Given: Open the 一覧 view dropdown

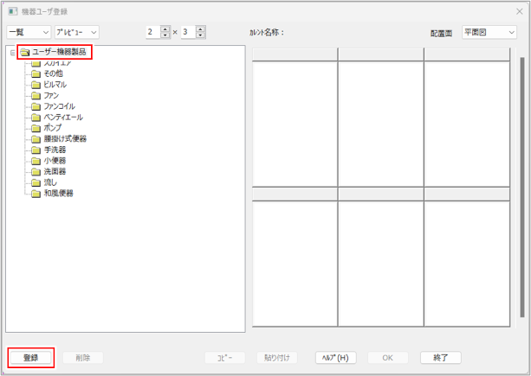Looking at the screenshot, I should coord(27,32).
